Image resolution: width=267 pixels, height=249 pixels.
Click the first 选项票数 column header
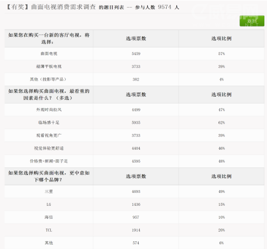pyautogui.click(x=136, y=38)
